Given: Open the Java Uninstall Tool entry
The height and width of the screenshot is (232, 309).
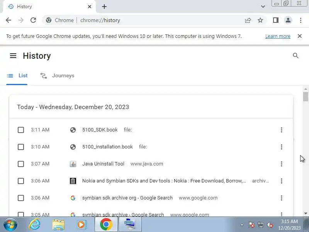Looking at the screenshot, I should tap(103, 164).
